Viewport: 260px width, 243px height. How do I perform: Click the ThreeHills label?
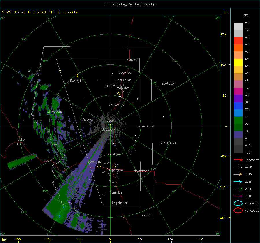(x=145, y=126)
